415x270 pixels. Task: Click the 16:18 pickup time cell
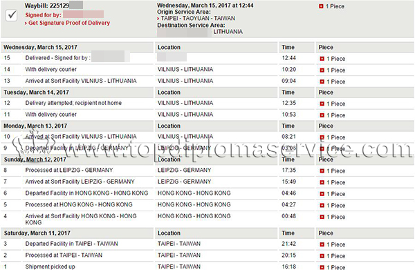[x=288, y=267]
